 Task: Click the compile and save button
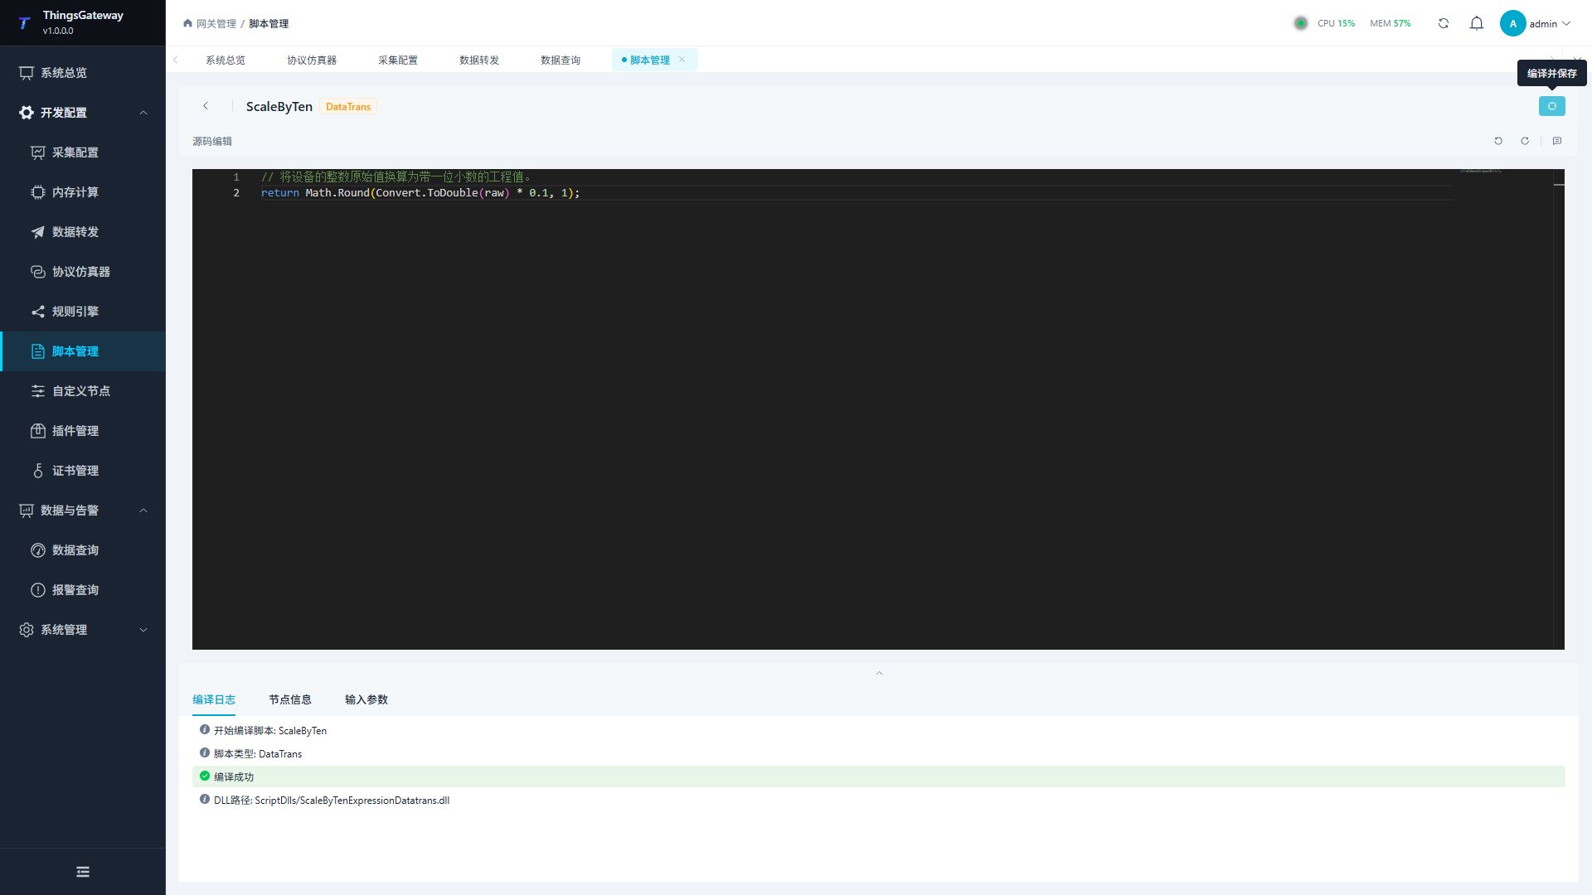(1551, 106)
